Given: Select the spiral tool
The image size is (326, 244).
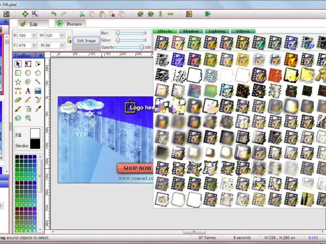Looking at the screenshot, I should [28, 82].
